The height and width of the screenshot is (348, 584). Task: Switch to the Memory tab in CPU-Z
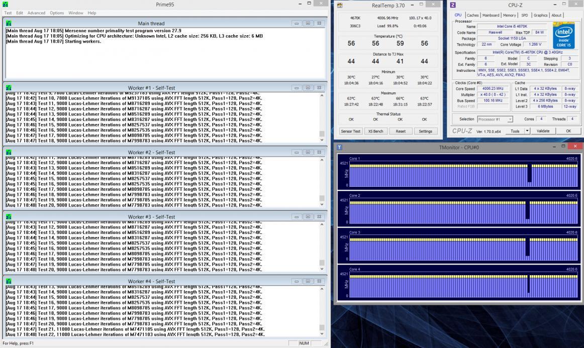(509, 15)
